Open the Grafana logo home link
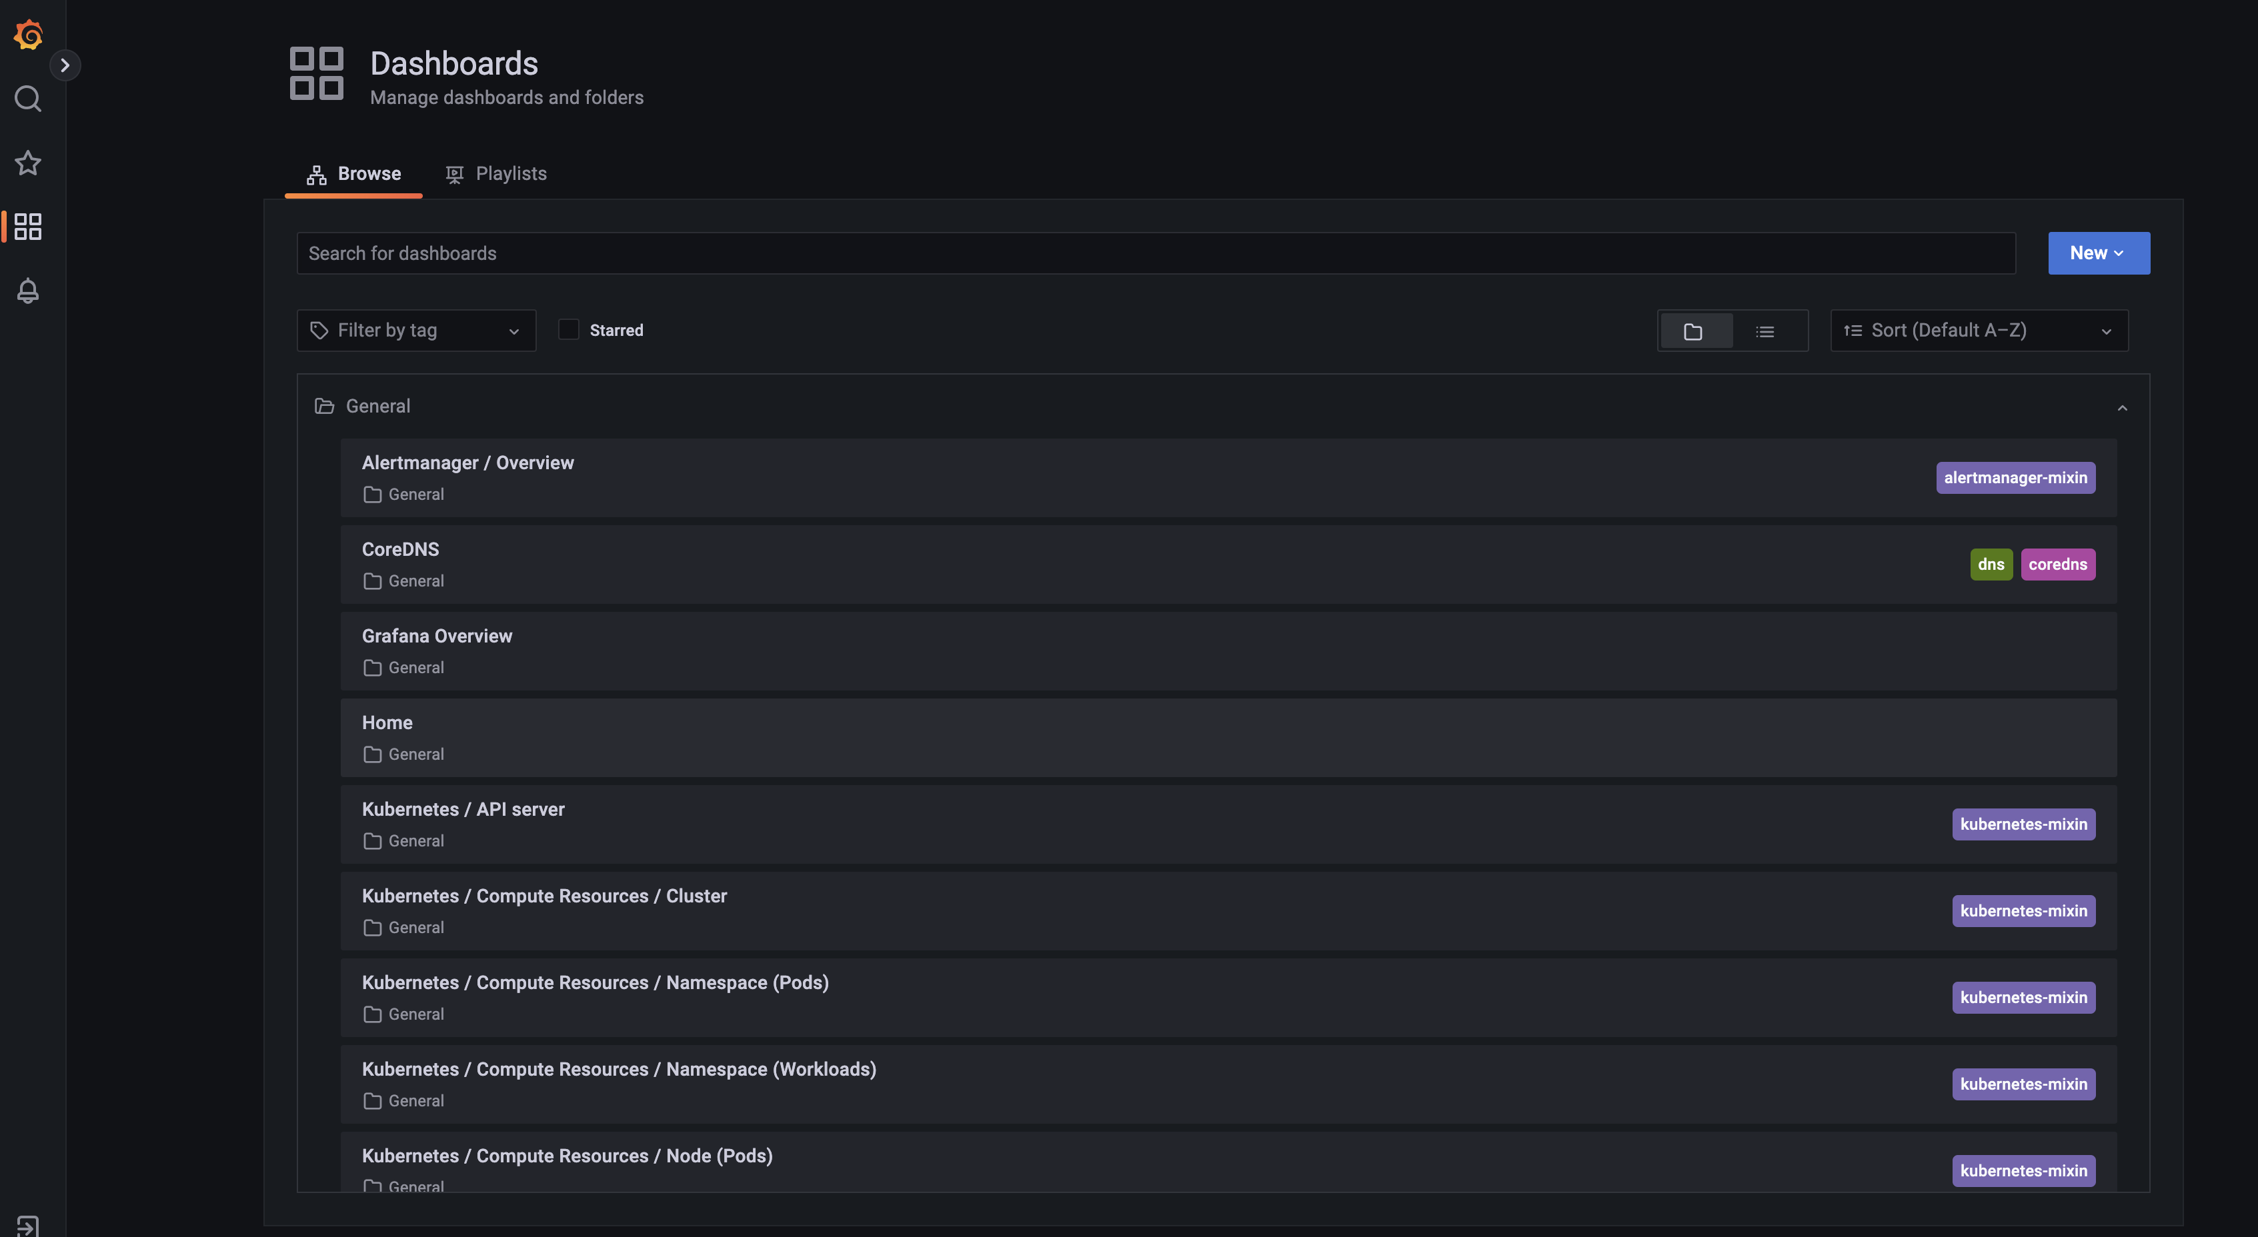Viewport: 2258px width, 1237px height. pos(28,34)
